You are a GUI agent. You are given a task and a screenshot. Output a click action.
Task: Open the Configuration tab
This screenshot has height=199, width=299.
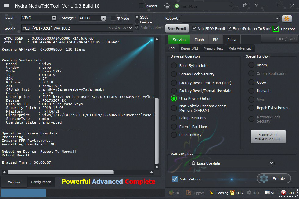click(x=41, y=182)
